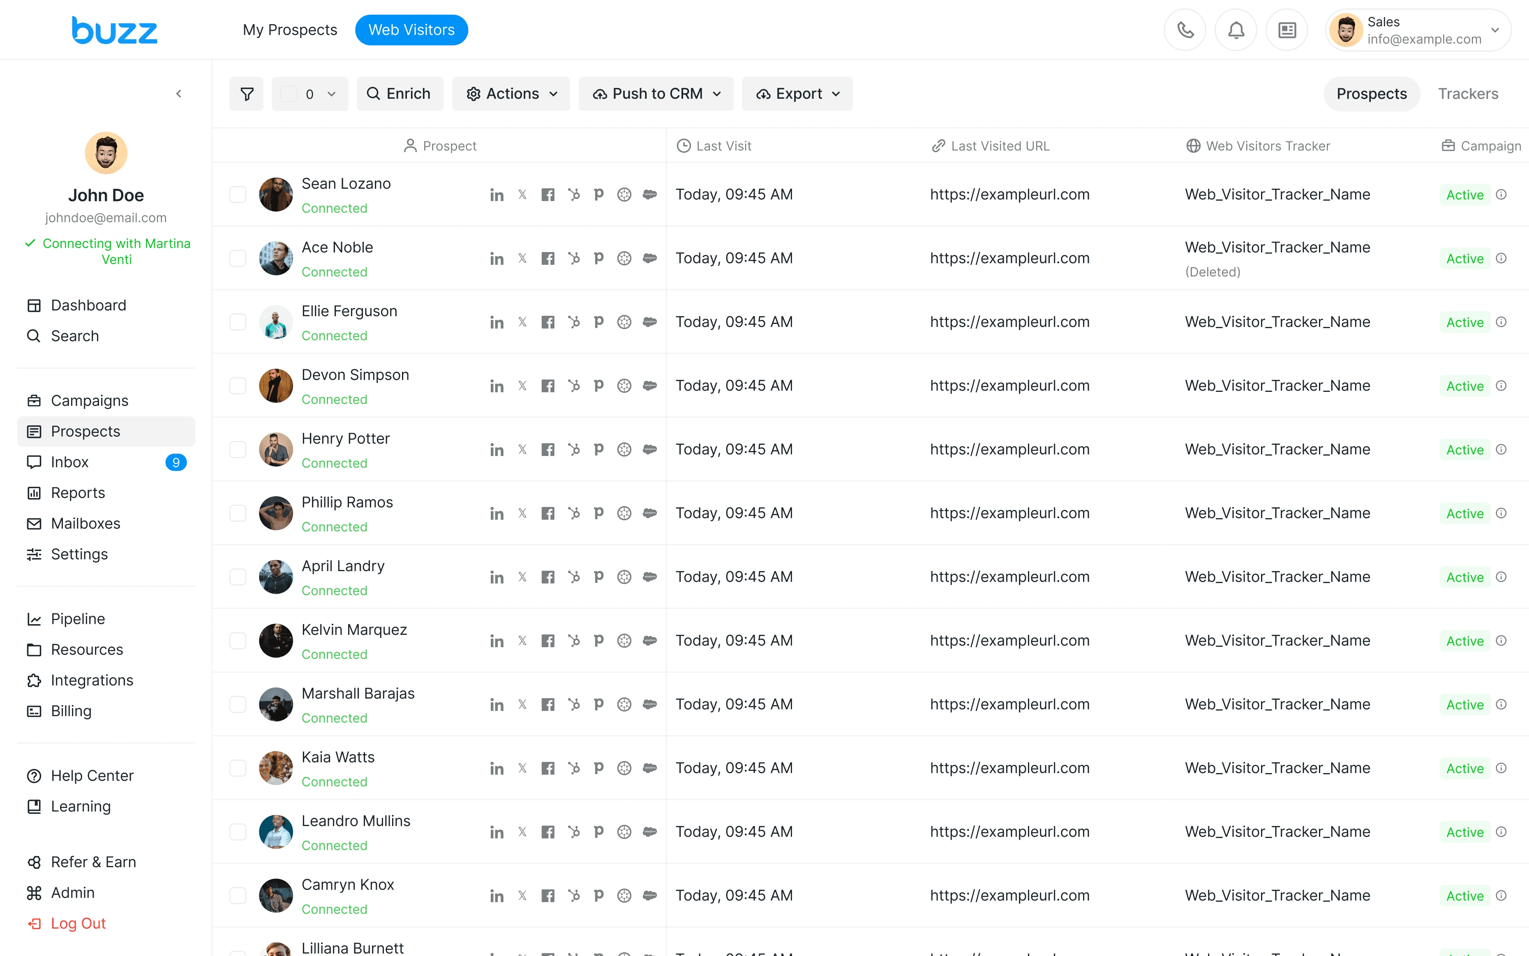This screenshot has width=1529, height=956.
Task: Switch to the Trackers tab
Action: tap(1468, 94)
